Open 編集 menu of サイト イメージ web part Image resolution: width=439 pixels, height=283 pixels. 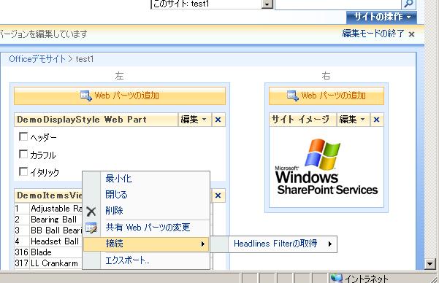(353, 120)
